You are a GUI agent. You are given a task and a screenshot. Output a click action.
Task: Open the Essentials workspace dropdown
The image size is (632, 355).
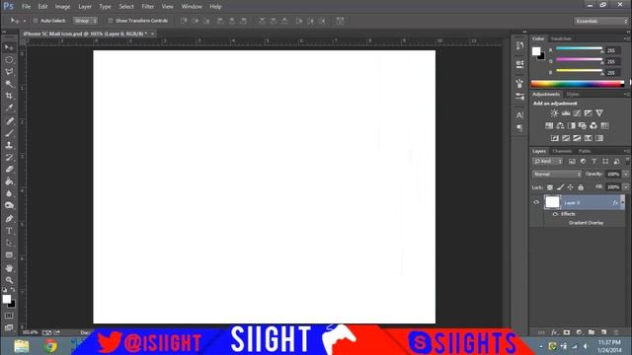(x=600, y=21)
